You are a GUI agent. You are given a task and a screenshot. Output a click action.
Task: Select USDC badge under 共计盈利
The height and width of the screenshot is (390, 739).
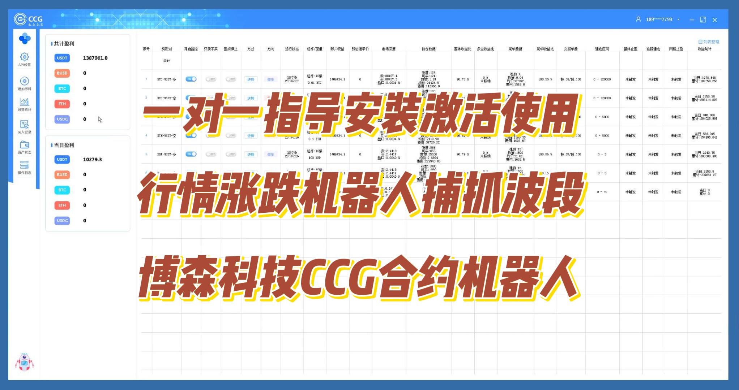62,119
